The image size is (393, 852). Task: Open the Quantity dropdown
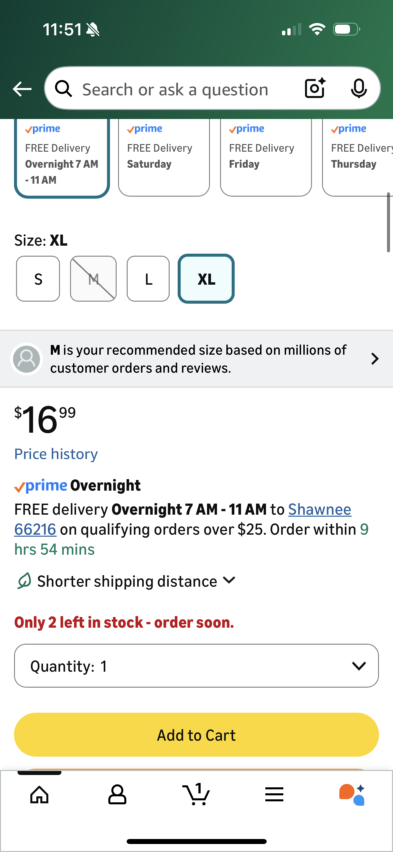[x=196, y=666]
